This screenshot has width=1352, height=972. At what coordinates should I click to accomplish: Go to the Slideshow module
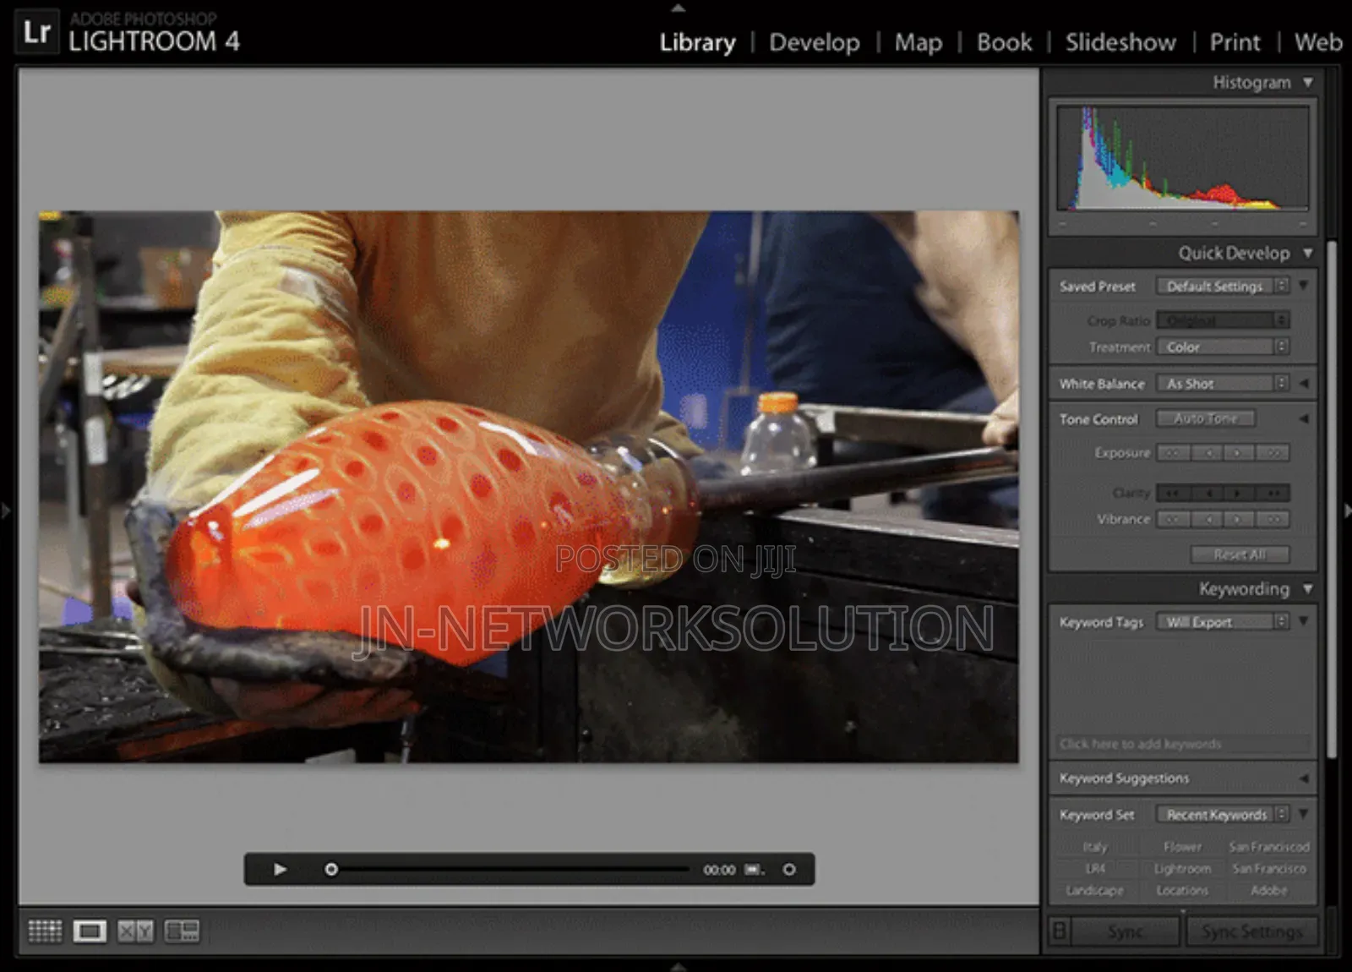[1120, 42]
